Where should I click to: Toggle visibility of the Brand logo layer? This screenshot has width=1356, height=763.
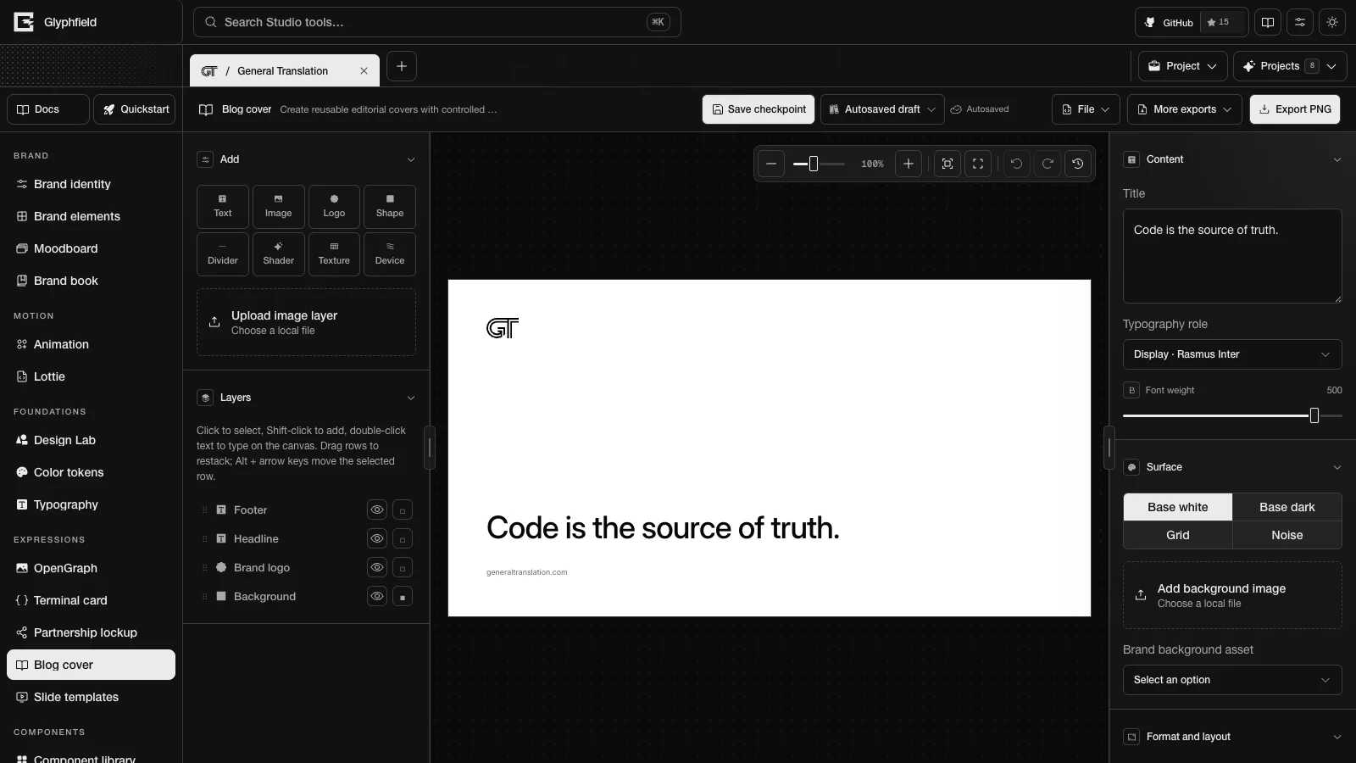point(377,567)
